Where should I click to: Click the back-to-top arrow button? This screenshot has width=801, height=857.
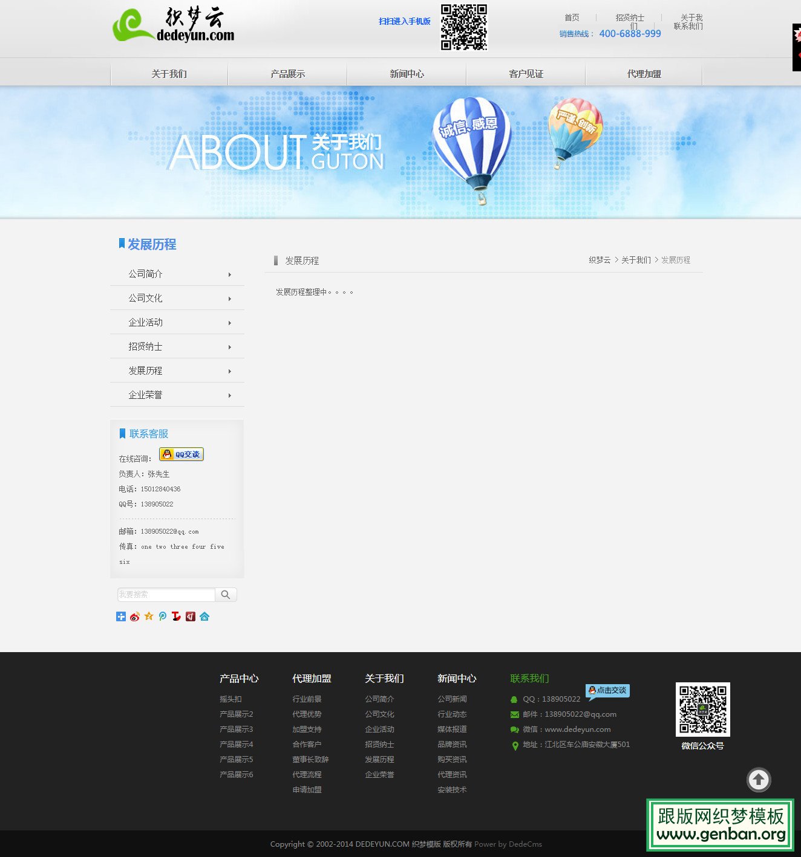(758, 780)
